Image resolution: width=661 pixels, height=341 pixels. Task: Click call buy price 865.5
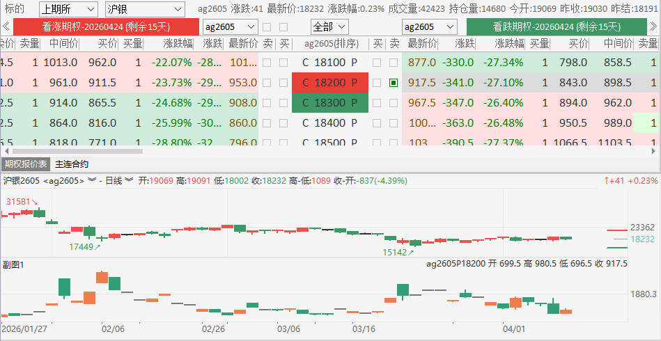pyautogui.click(x=102, y=103)
